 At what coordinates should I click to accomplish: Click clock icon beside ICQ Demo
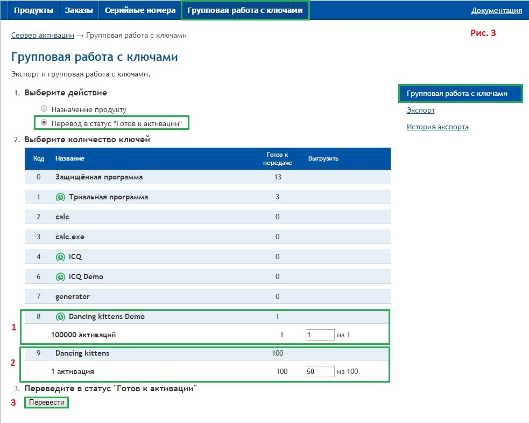(60, 277)
